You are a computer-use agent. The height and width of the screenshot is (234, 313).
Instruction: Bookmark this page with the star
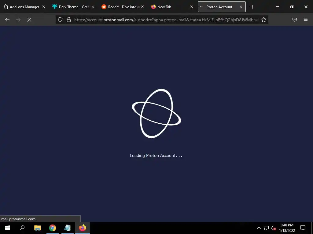[x=264, y=19]
